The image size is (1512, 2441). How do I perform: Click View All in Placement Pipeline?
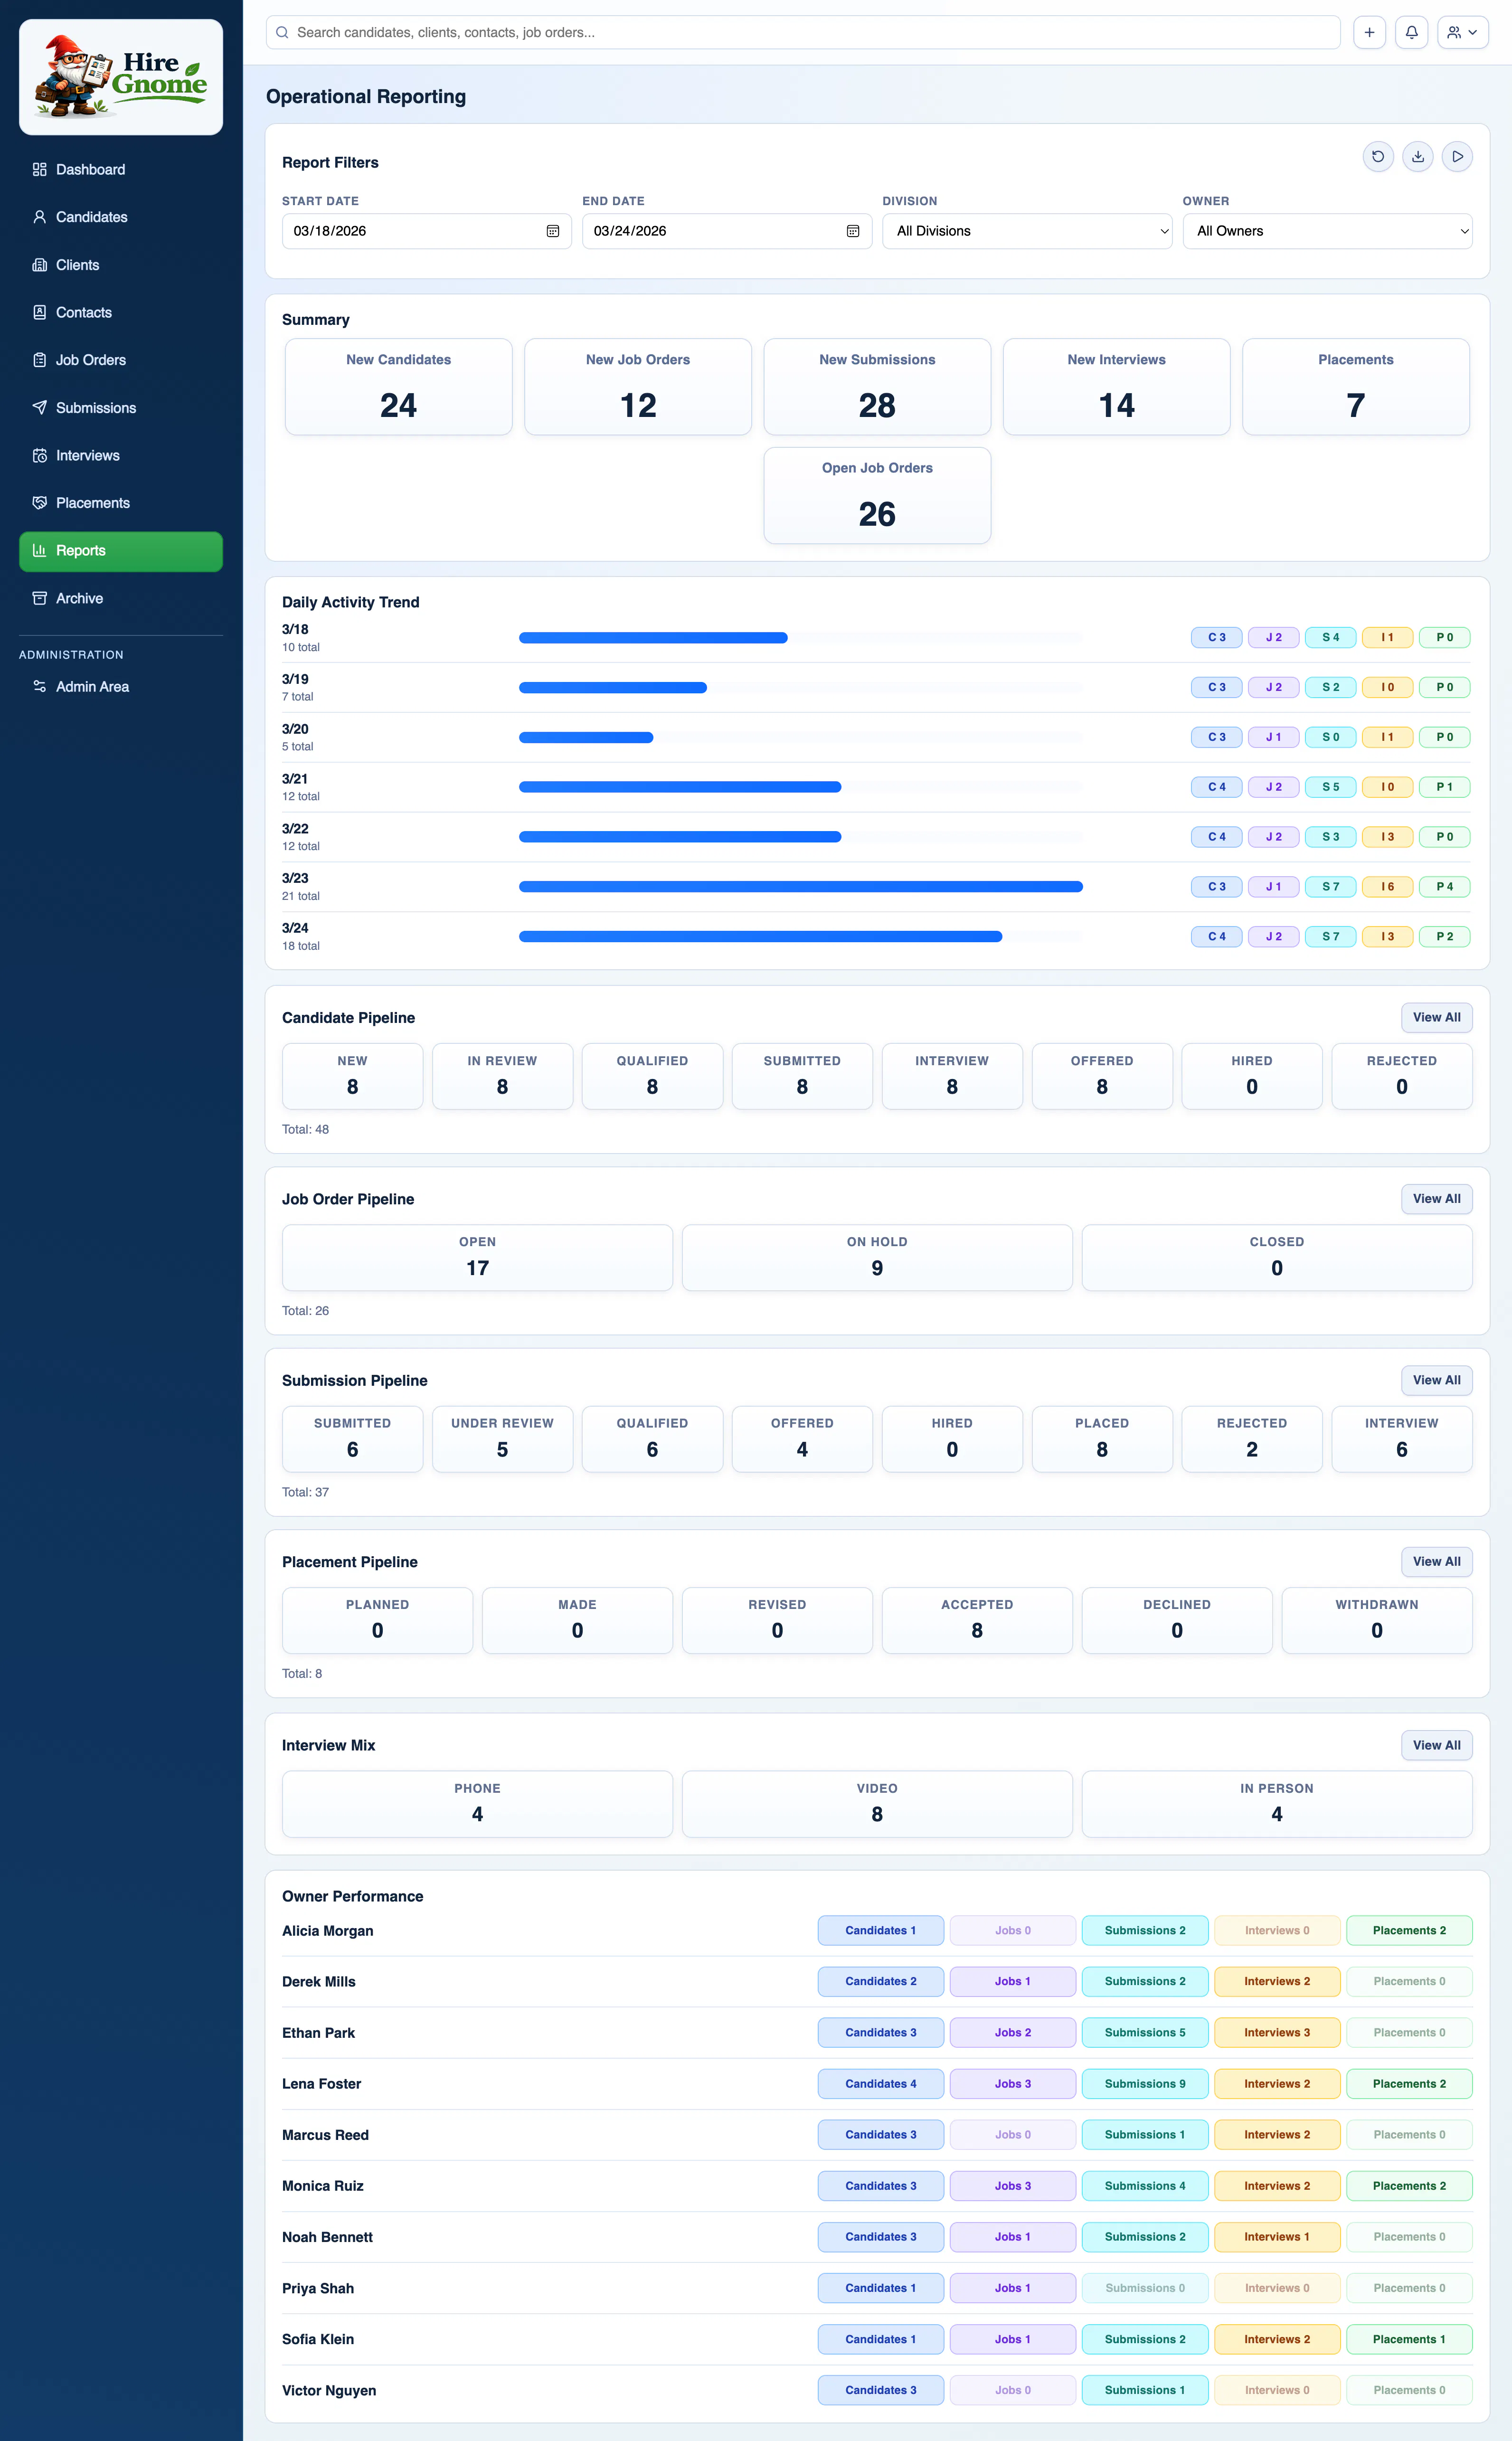1436,1562
